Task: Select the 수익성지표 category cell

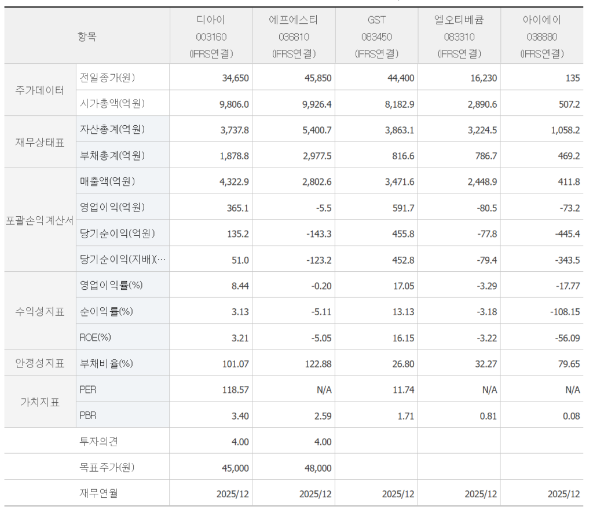Action: pos(40,311)
